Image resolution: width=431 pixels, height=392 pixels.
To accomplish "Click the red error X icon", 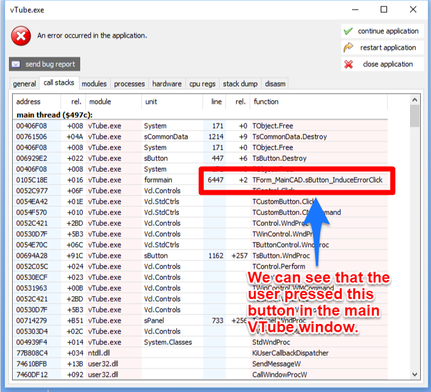I will tap(21, 36).
